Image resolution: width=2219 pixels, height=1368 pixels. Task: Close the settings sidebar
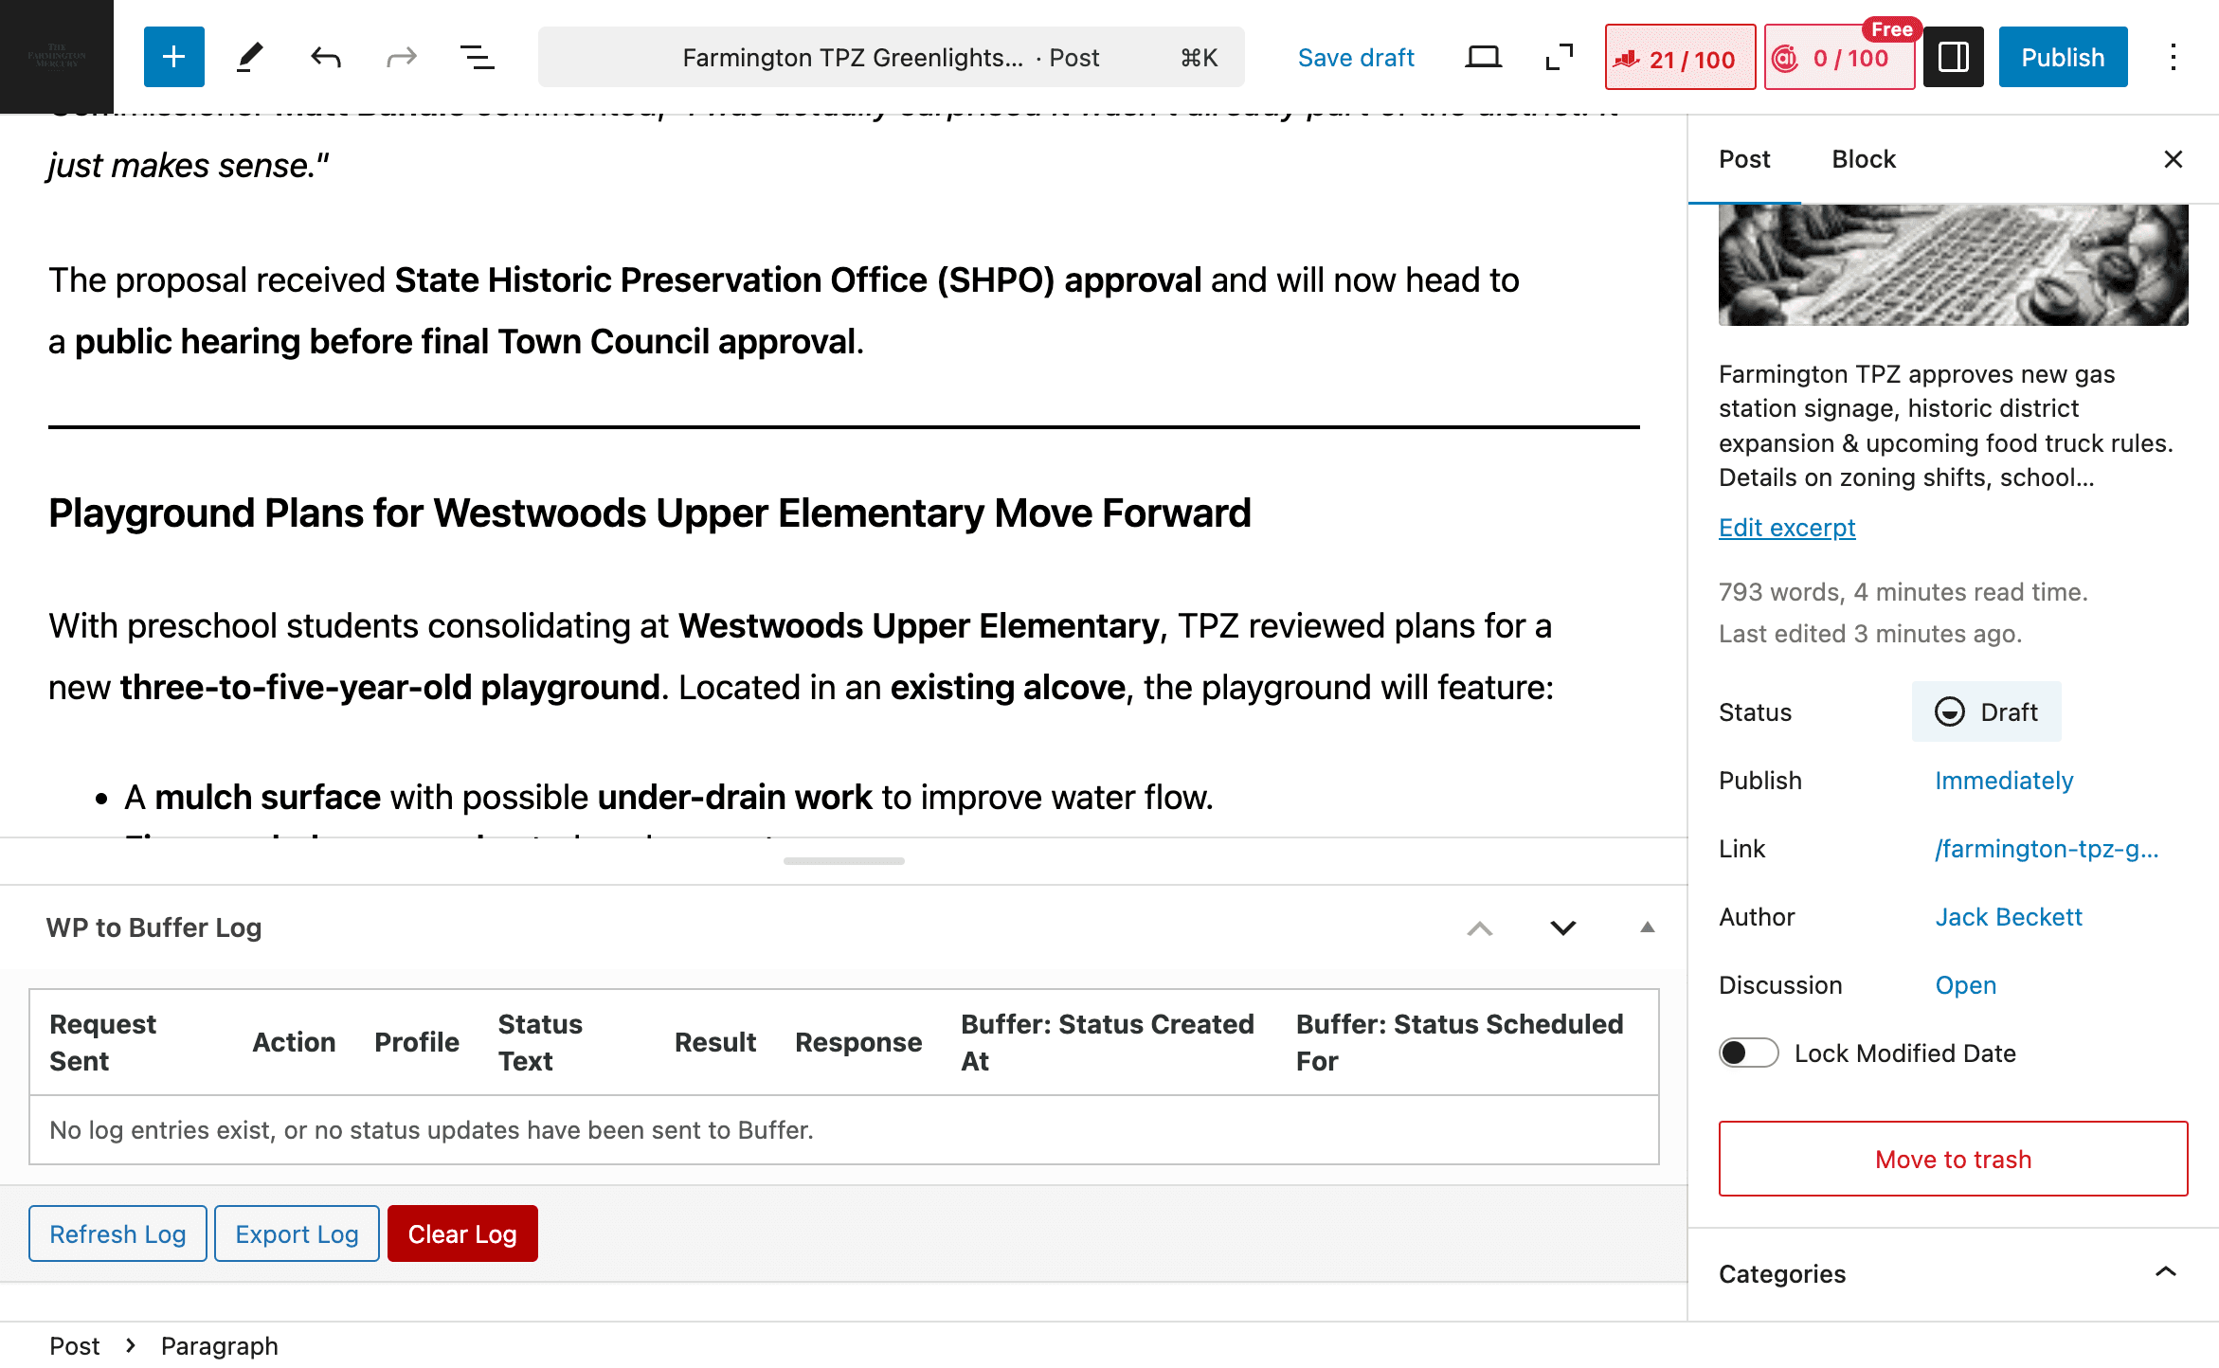coord(2173,159)
